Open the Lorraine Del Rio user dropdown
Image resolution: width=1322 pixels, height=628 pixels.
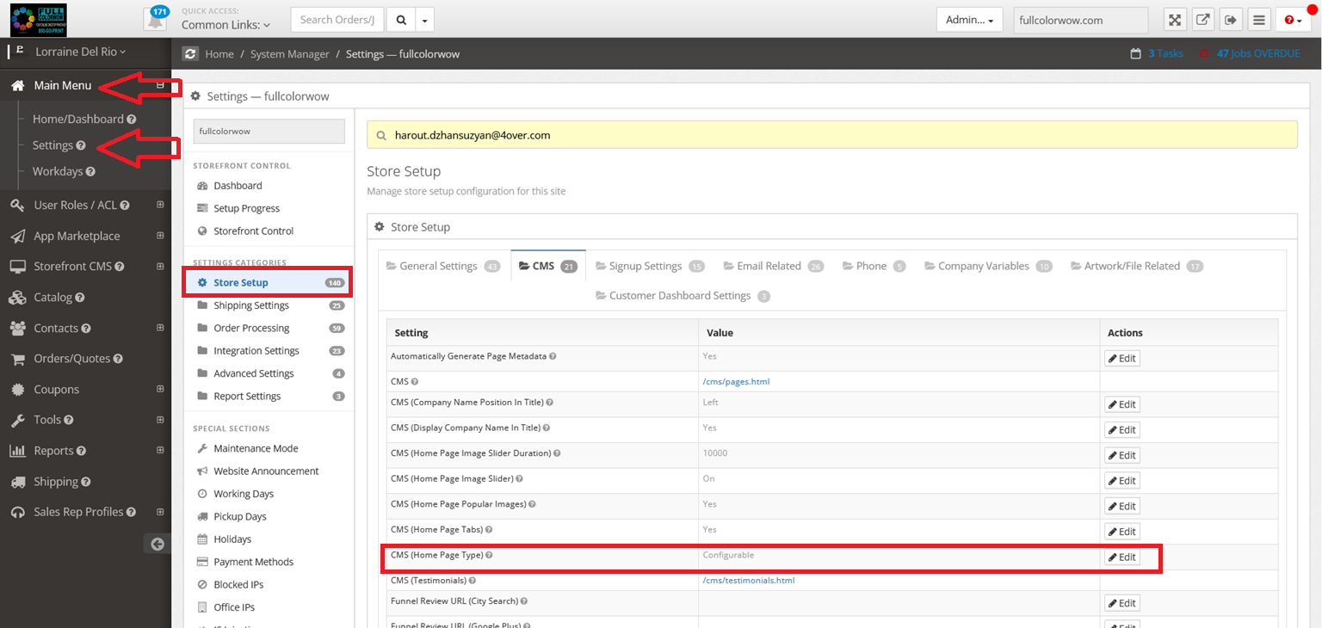point(80,52)
